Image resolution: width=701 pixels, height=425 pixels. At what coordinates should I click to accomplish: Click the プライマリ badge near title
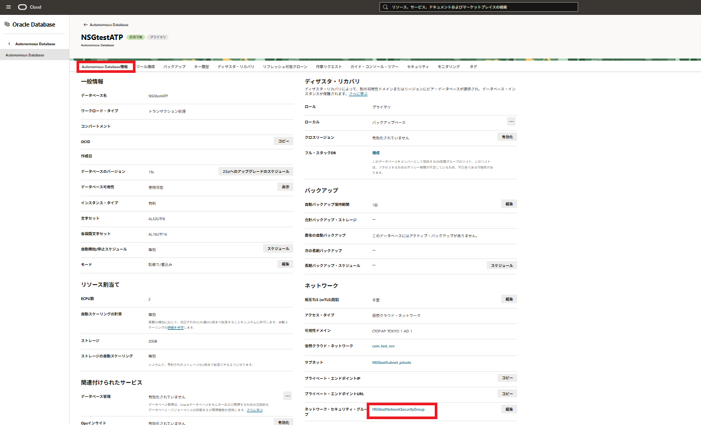(157, 37)
